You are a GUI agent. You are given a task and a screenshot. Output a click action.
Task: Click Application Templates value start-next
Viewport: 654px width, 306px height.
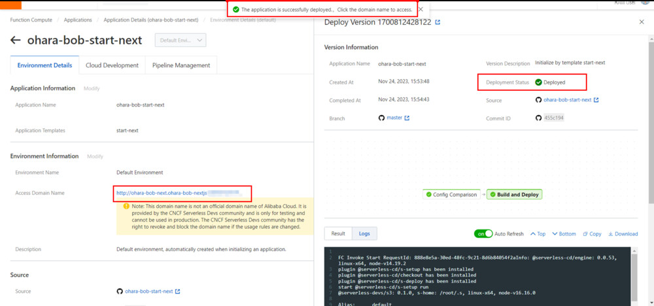(x=128, y=131)
